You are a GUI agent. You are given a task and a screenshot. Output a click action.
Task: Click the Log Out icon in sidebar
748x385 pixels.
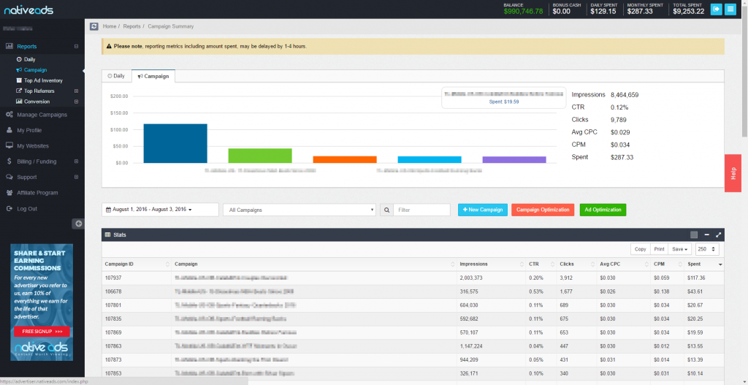pos(9,208)
